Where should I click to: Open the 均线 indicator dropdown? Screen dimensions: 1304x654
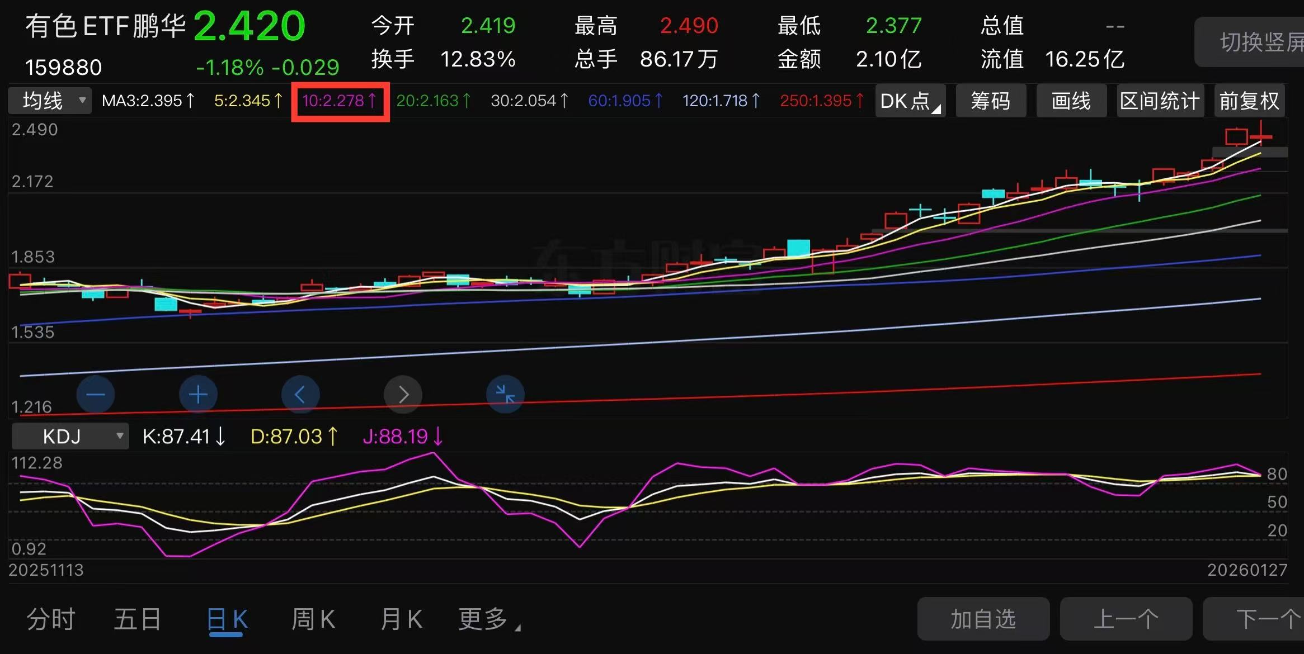(50, 101)
